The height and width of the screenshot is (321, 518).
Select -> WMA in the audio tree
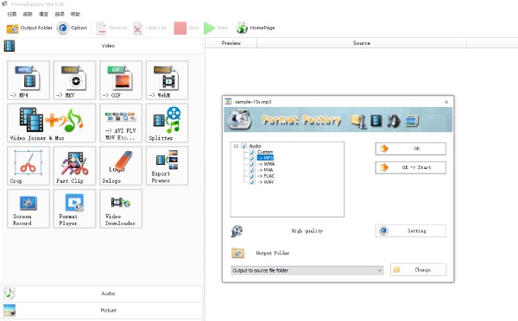(266, 164)
